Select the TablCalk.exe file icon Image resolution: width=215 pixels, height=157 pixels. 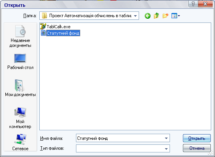pyautogui.click(x=43, y=26)
